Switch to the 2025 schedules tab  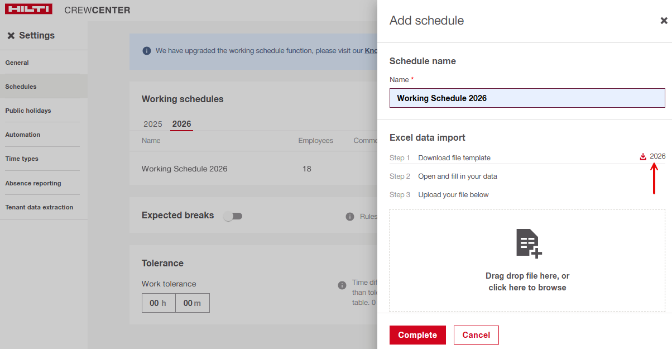(152, 124)
